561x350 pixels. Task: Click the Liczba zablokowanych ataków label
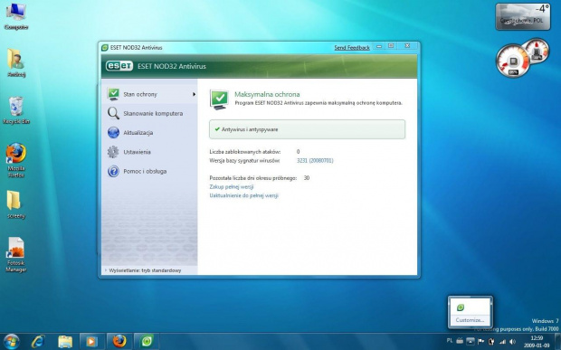point(244,152)
